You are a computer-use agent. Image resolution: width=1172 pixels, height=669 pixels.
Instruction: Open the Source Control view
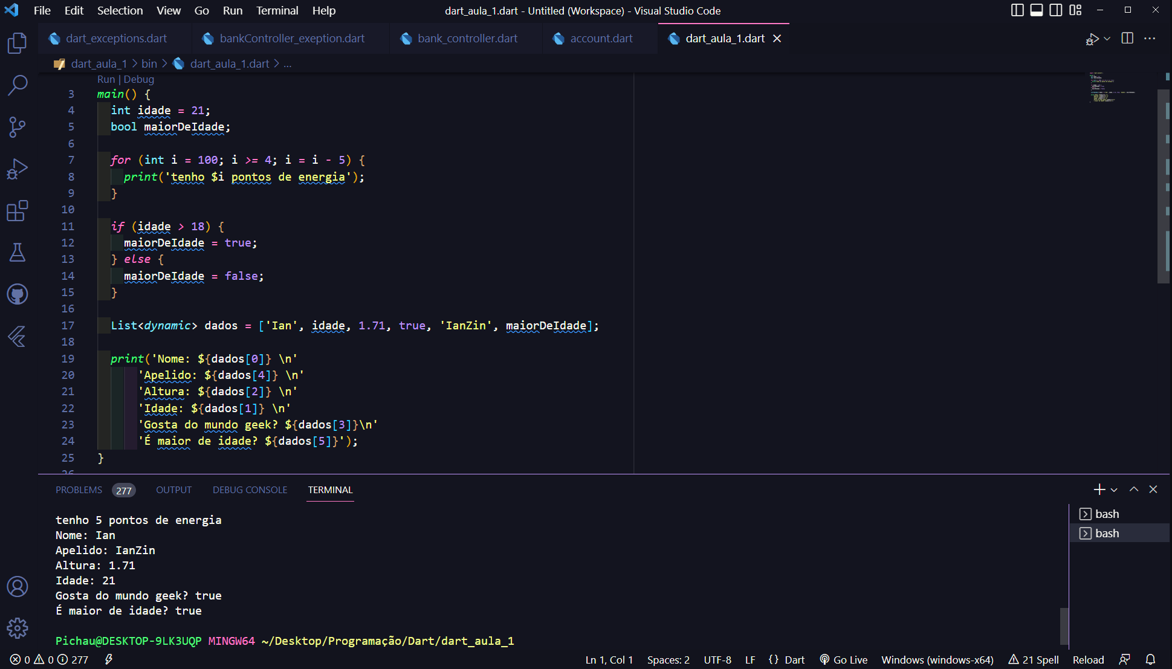[x=18, y=127]
